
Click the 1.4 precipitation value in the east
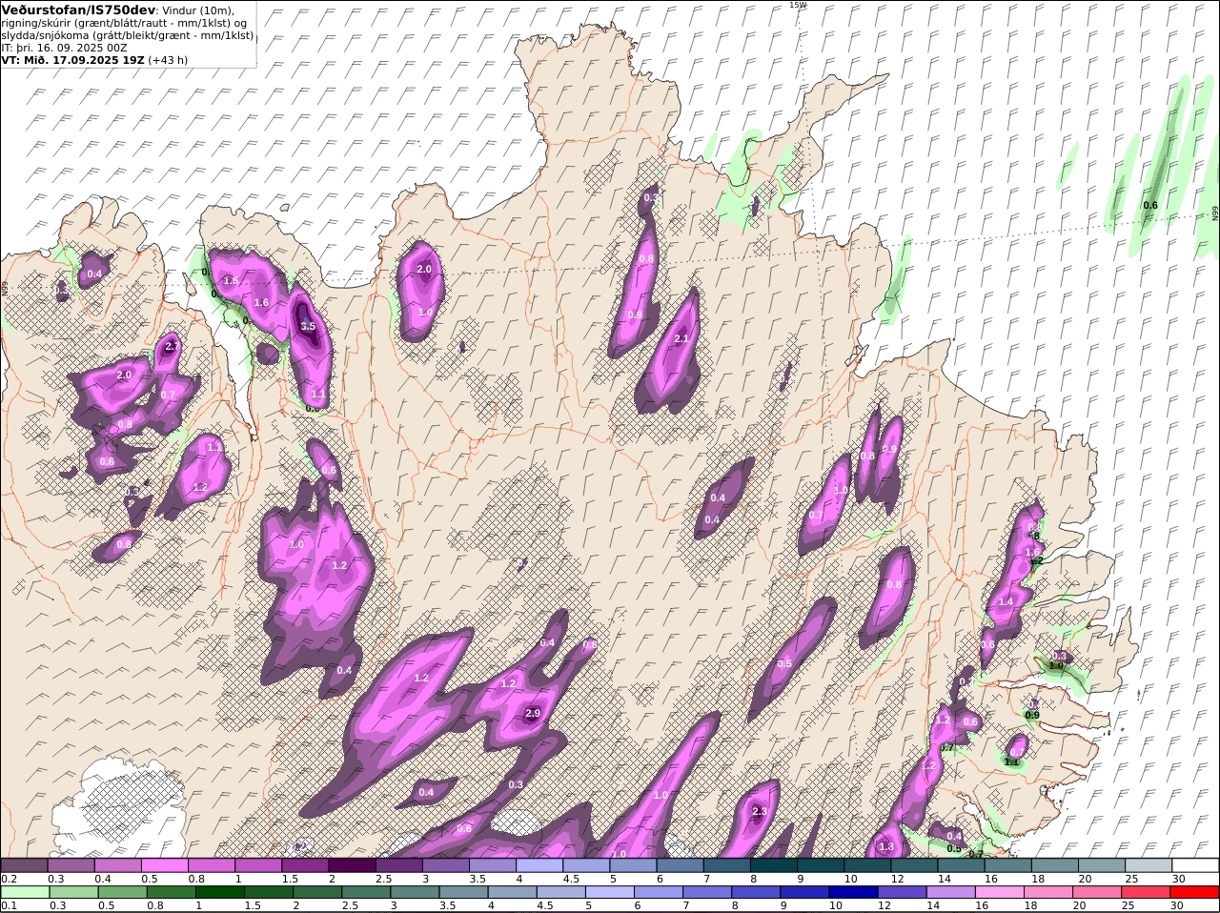coord(1006,602)
